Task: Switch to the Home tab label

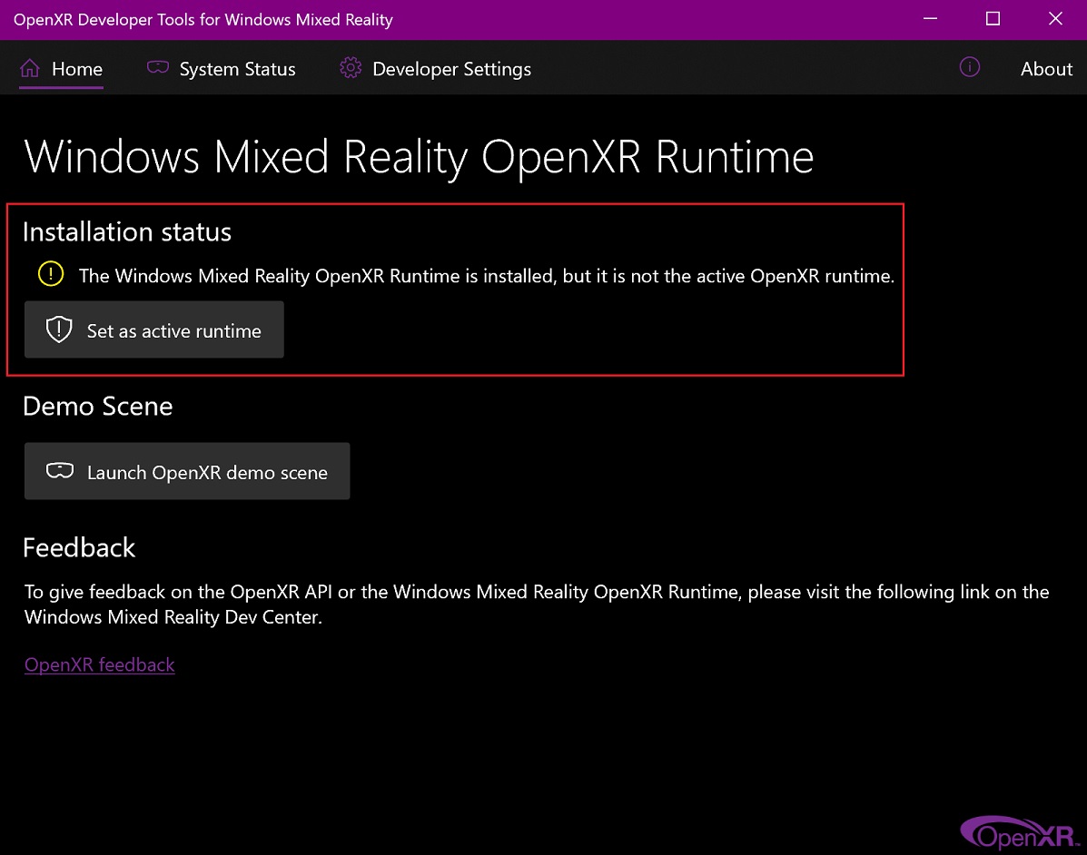Action: point(77,69)
